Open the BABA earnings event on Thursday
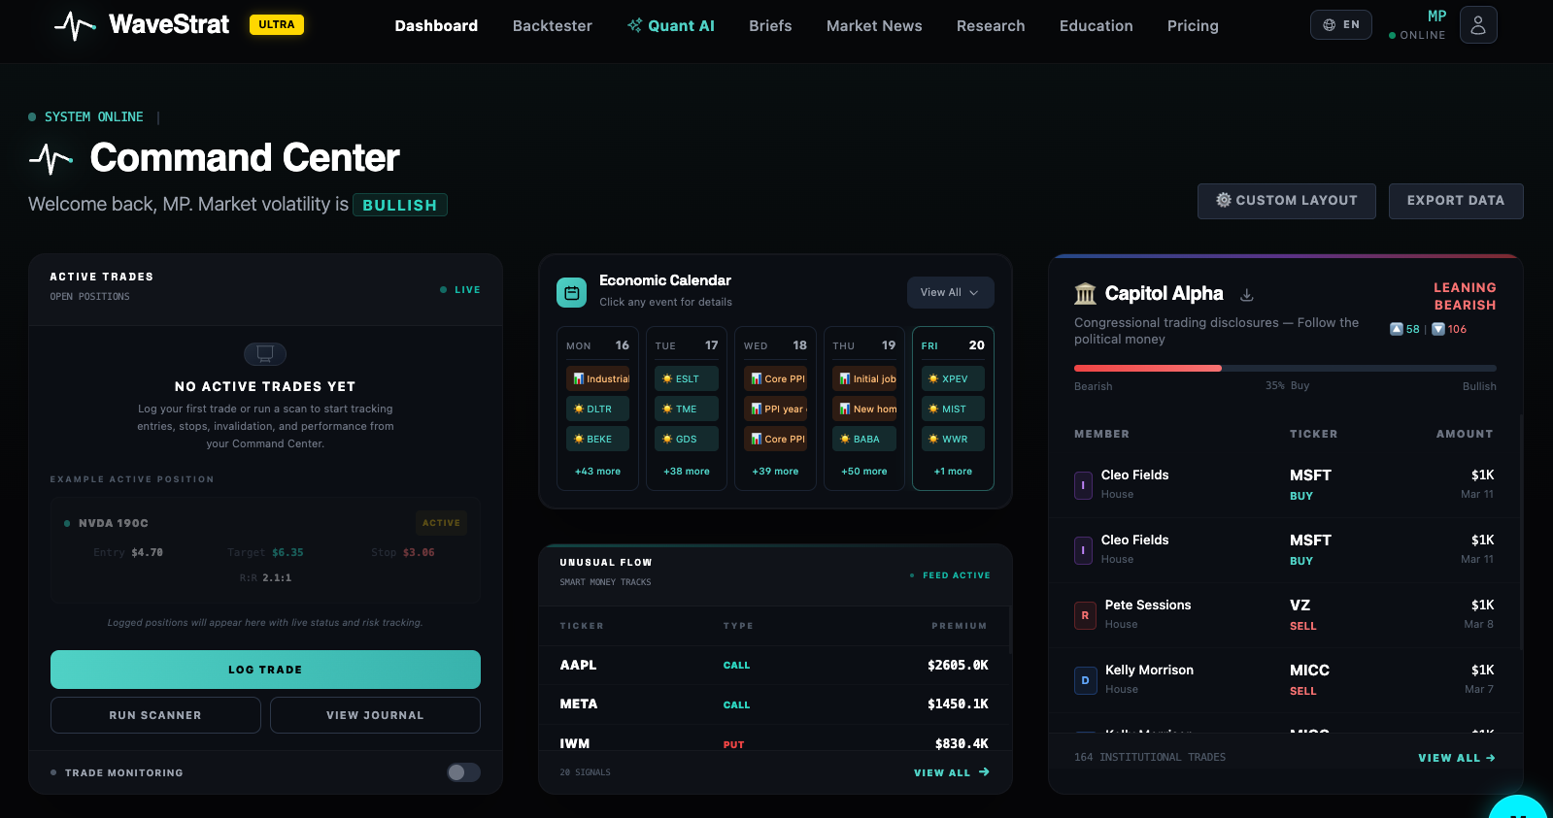The width and height of the screenshot is (1553, 818). pos(864,439)
